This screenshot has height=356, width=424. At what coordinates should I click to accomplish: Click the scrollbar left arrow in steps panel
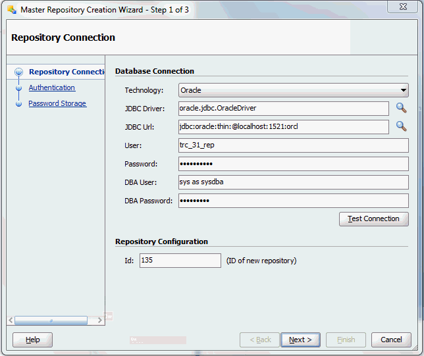pyautogui.click(x=11, y=320)
